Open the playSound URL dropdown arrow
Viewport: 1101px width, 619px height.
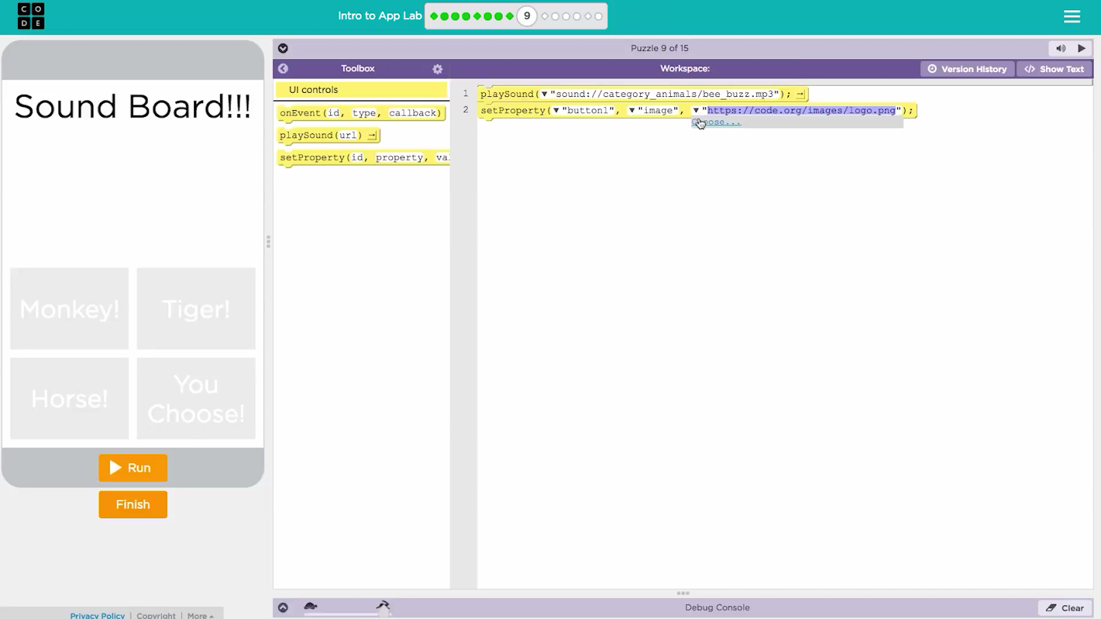tap(544, 94)
